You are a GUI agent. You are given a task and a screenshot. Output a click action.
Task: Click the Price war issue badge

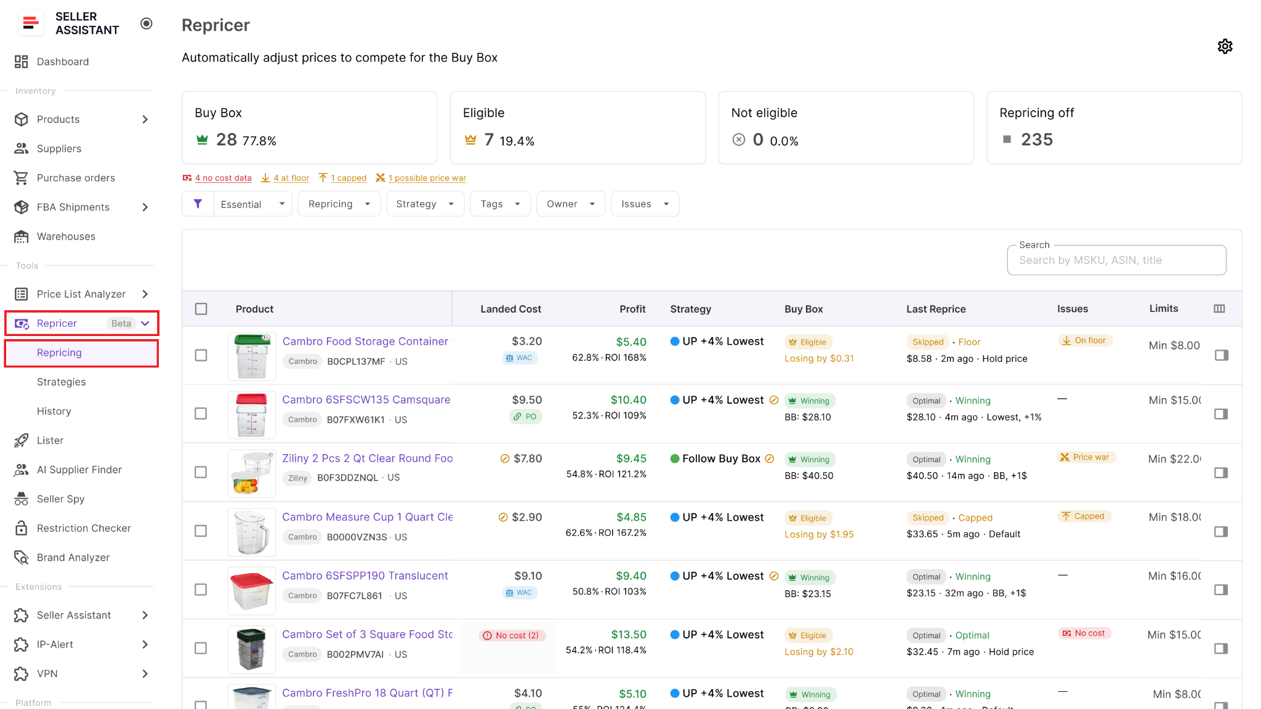pyautogui.click(x=1085, y=457)
